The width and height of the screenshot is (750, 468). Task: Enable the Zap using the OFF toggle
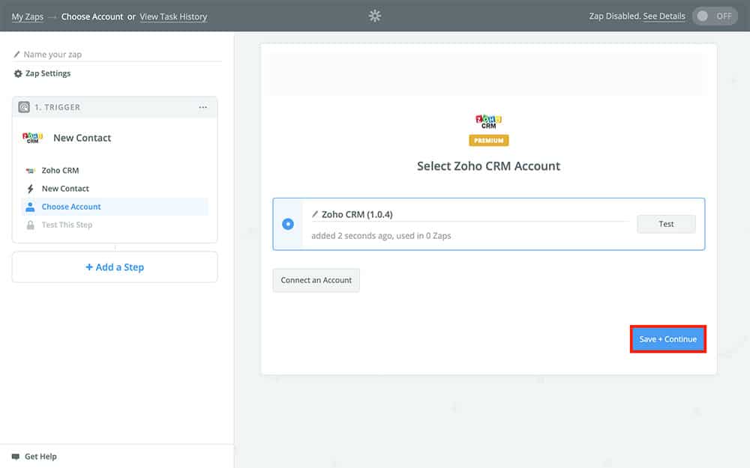[715, 14]
